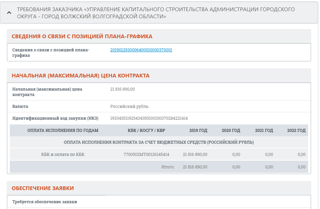Click label "Начальная (максимальная) цена контракта"

(x=47, y=92)
